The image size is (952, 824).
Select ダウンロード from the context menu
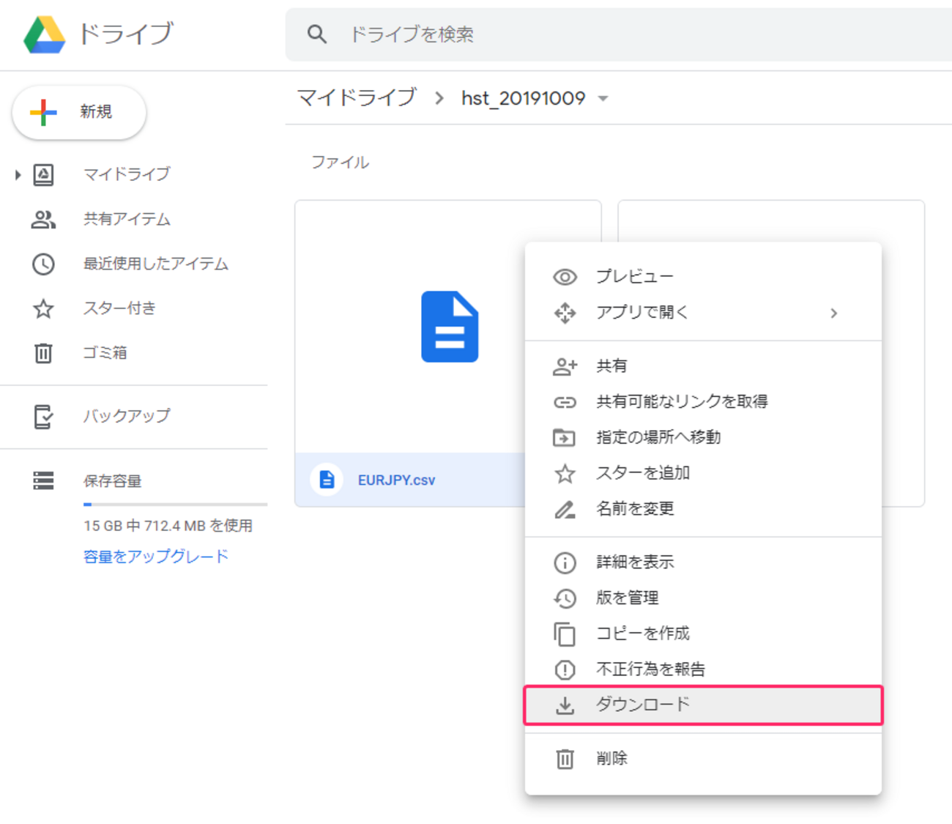[x=643, y=704]
